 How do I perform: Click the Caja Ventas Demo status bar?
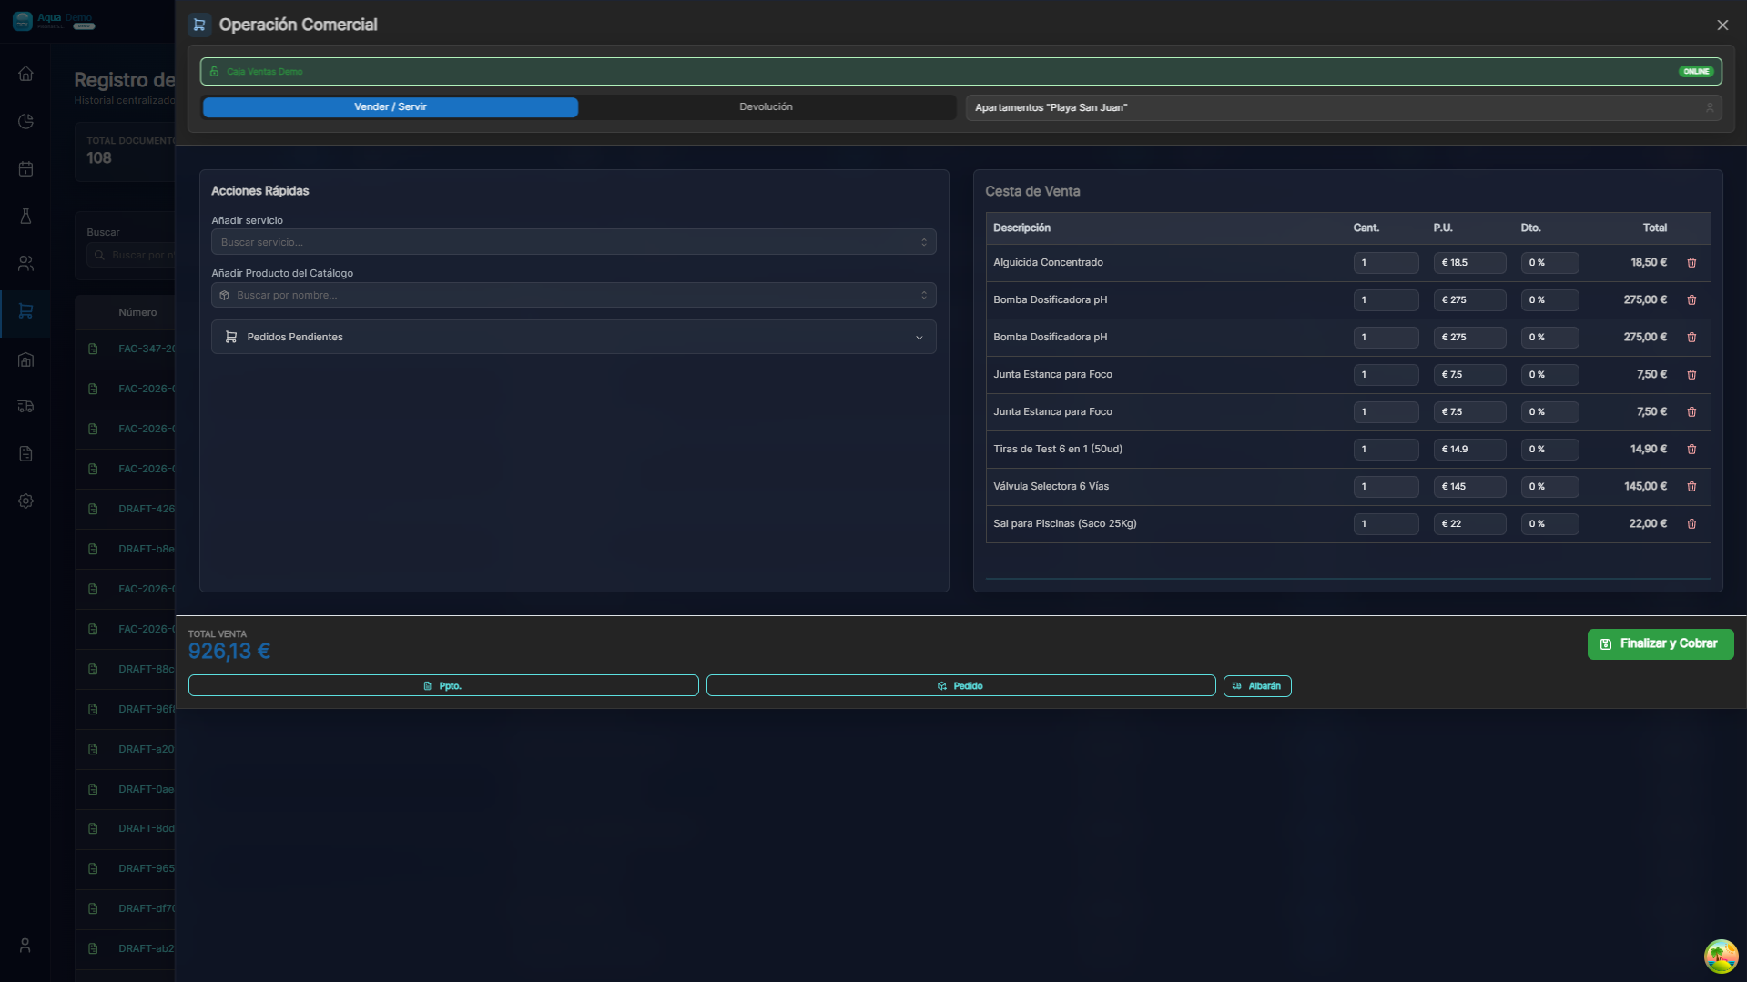(x=960, y=72)
